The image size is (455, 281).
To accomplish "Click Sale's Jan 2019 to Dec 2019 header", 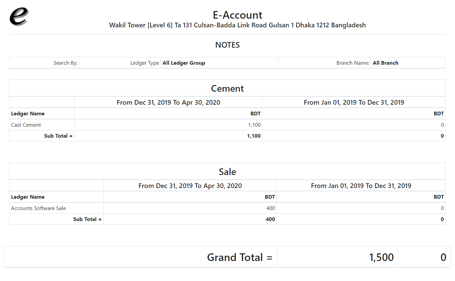I will 361,186.
